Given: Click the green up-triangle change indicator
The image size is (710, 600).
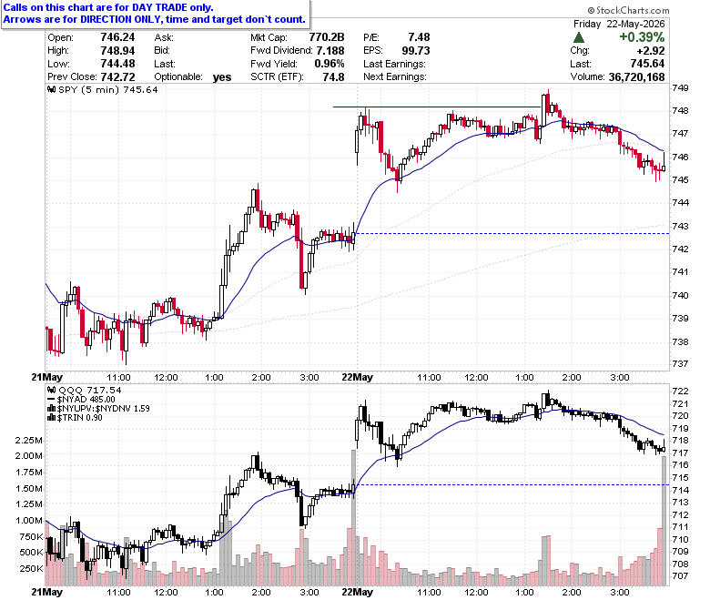Looking at the screenshot, I should point(579,37).
